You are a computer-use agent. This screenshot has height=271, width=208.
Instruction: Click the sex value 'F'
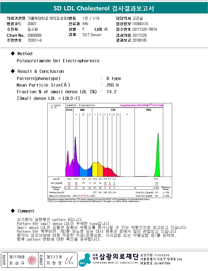pos(84,30)
